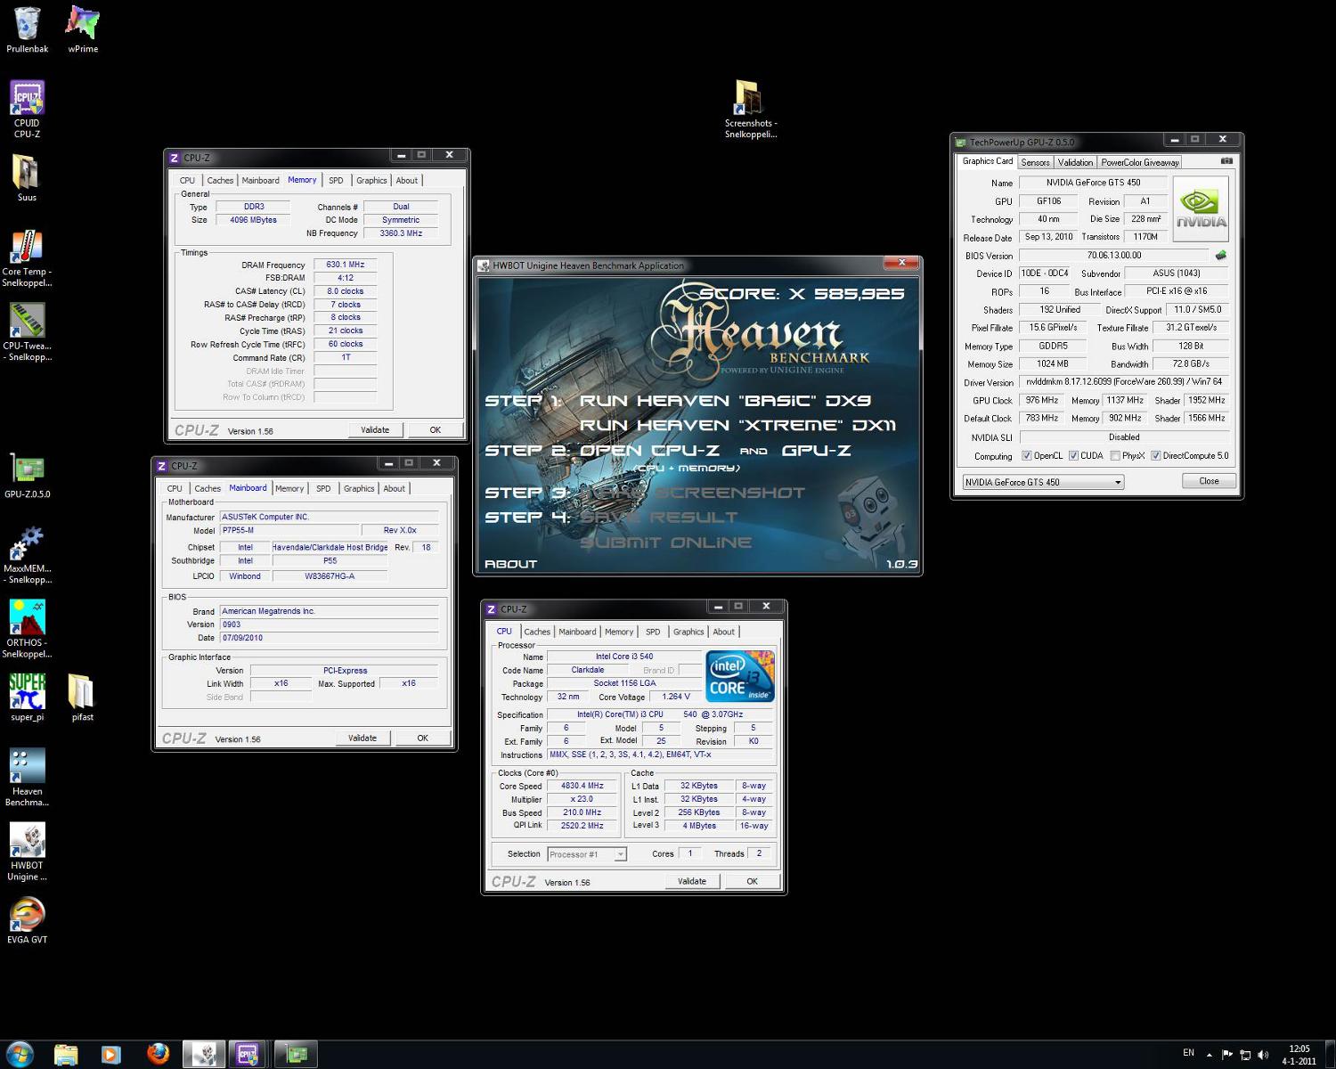The image size is (1336, 1069).
Task: Toggle the DirectCompute 5.0 checkbox
Action: (x=1155, y=456)
